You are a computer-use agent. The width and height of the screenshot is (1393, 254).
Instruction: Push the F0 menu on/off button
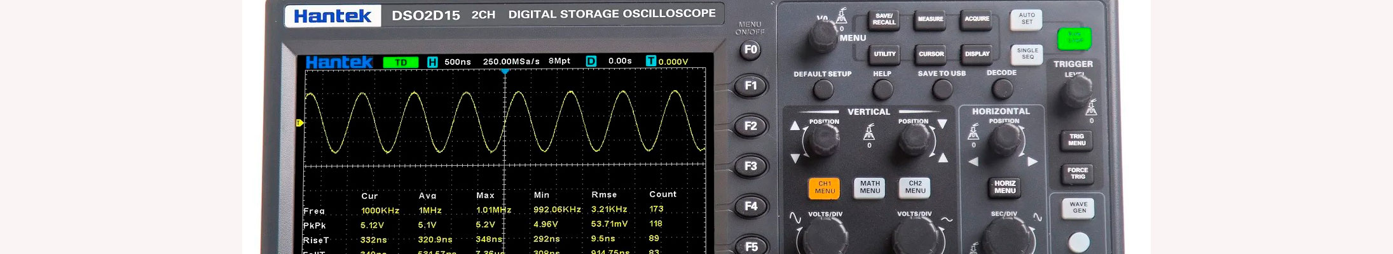(x=750, y=50)
